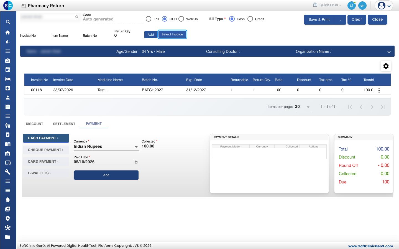Switch to the DISCOUNT tab
Image resolution: width=399 pixels, height=249 pixels.
coord(35,124)
